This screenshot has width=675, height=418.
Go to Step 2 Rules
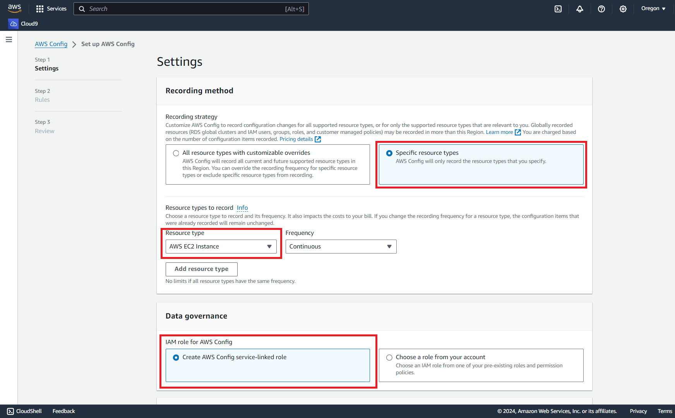(x=42, y=100)
